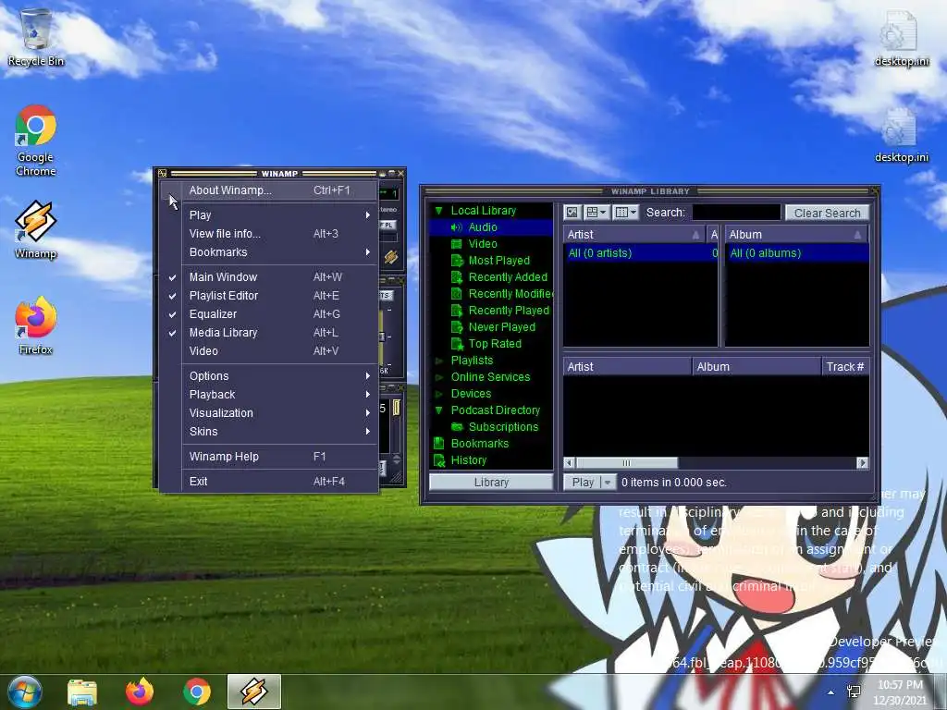This screenshot has width=947, height=710.
Task: Open the Winamp desktop shortcut
Action: (36, 230)
